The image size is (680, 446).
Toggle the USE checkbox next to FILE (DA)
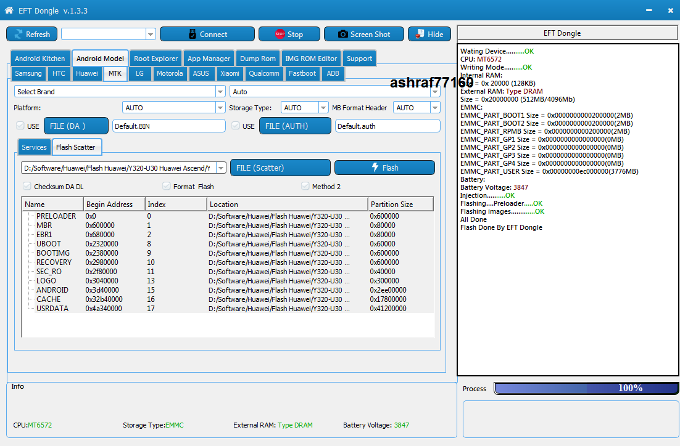[20, 126]
